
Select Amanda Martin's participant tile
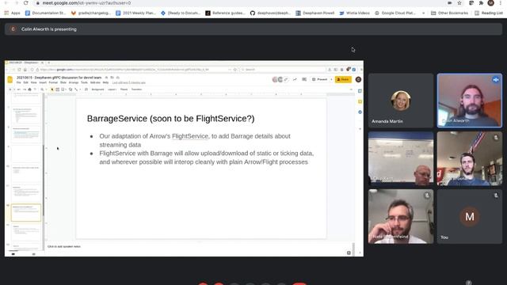(401, 101)
